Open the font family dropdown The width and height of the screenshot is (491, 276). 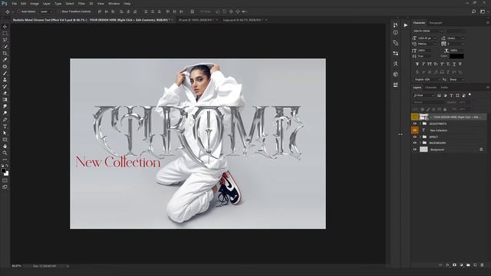427,31
